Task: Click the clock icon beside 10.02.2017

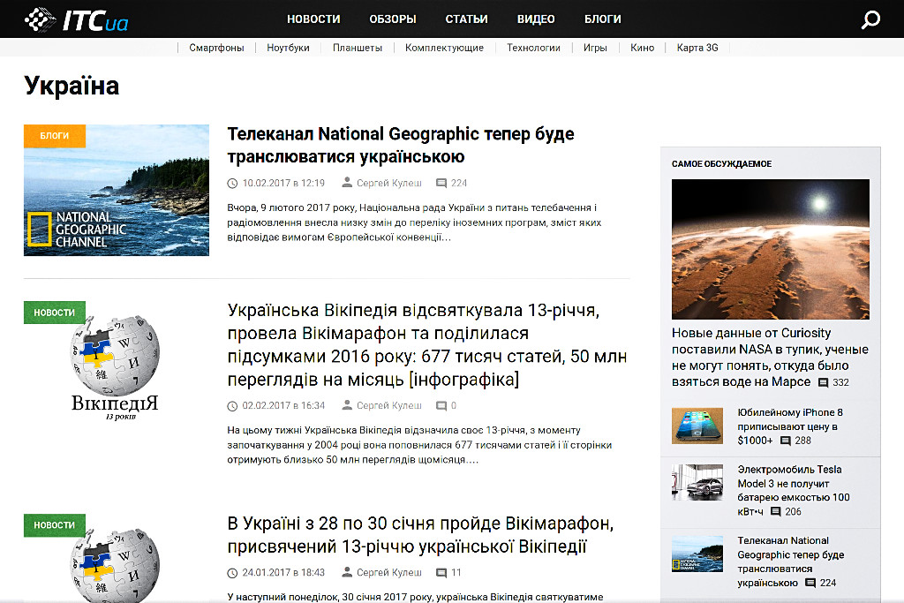Action: 232,184
